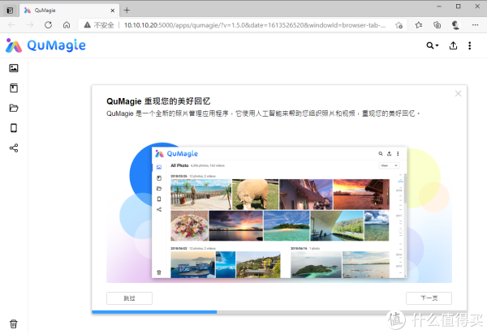Reload the current page
The width and height of the screenshot is (487, 334).
point(48,25)
